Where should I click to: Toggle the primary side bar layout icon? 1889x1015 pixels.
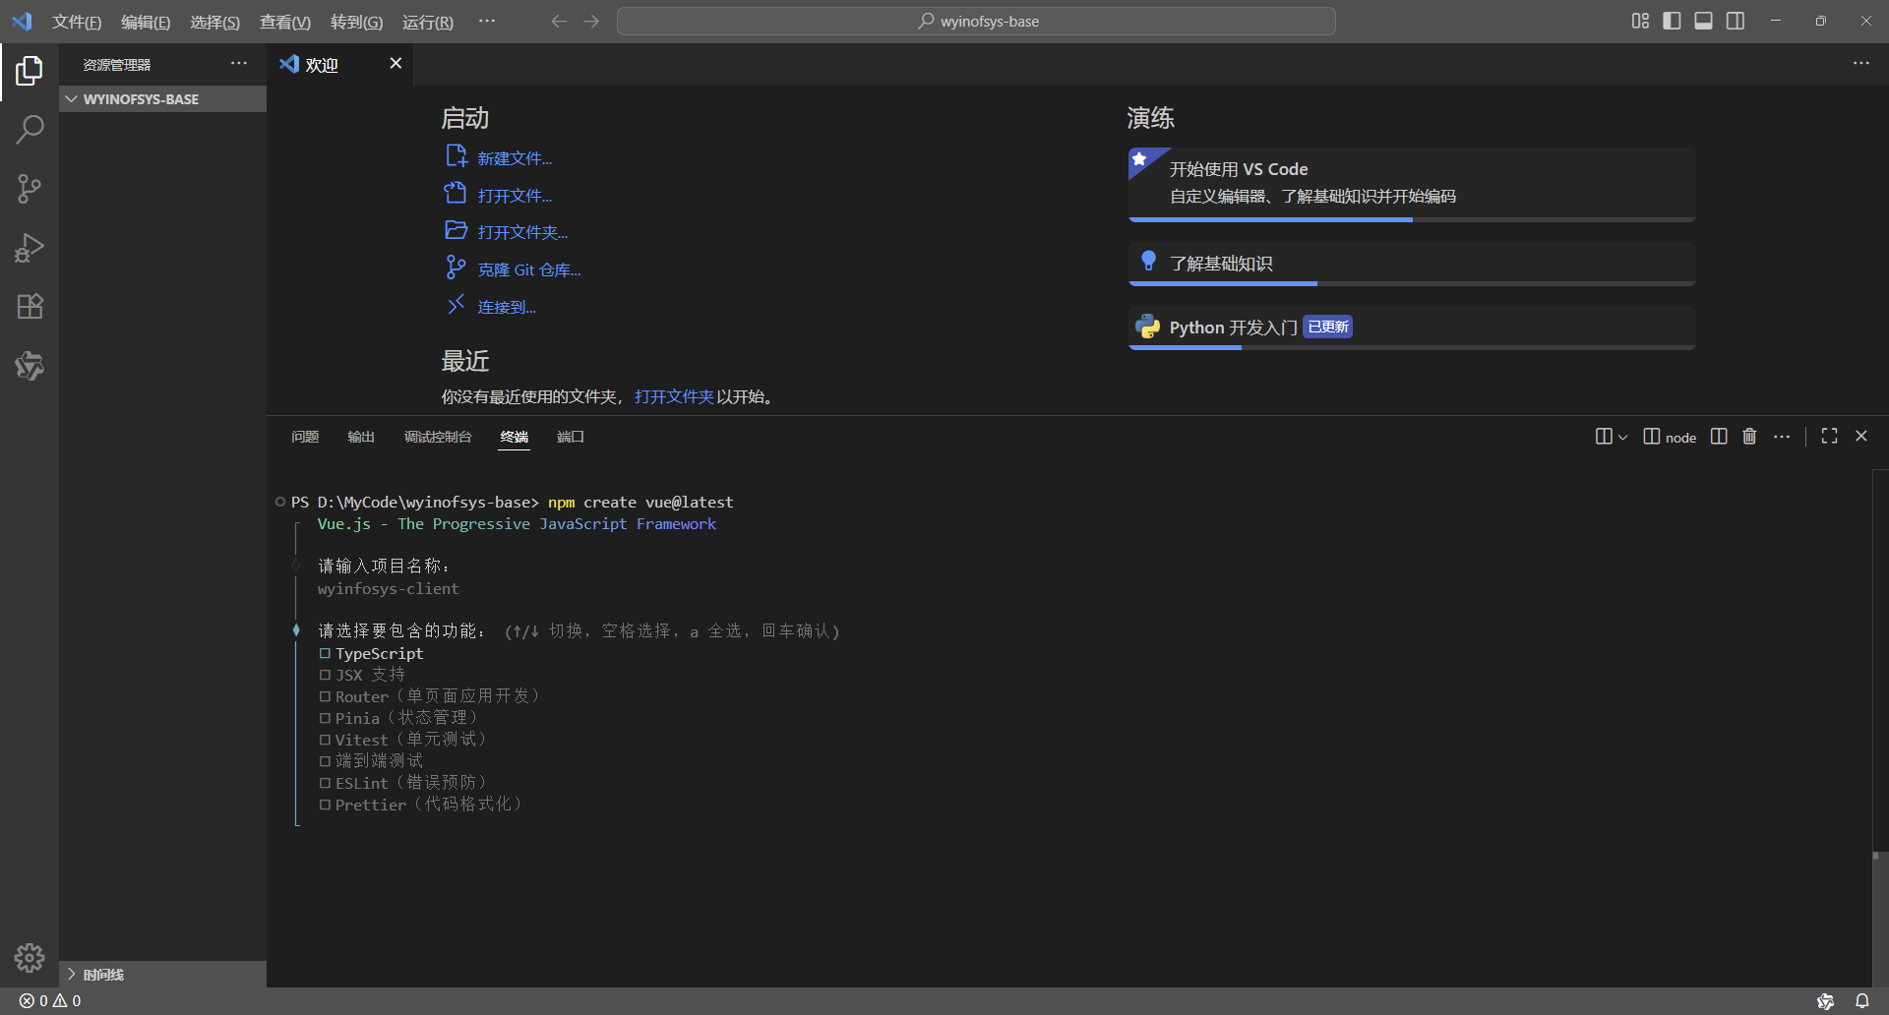(x=1672, y=21)
